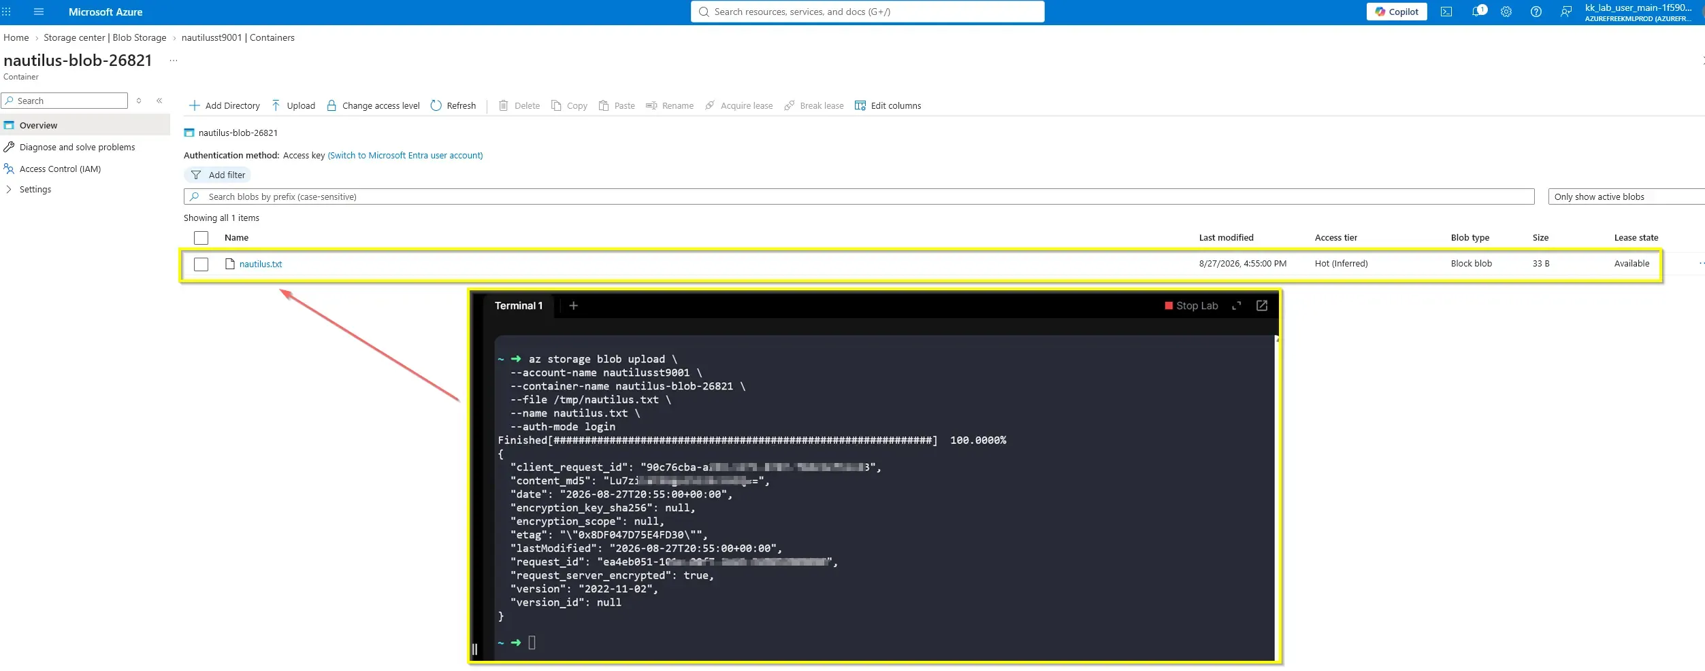Switch to Microsoft Entra user account

[x=405, y=155]
